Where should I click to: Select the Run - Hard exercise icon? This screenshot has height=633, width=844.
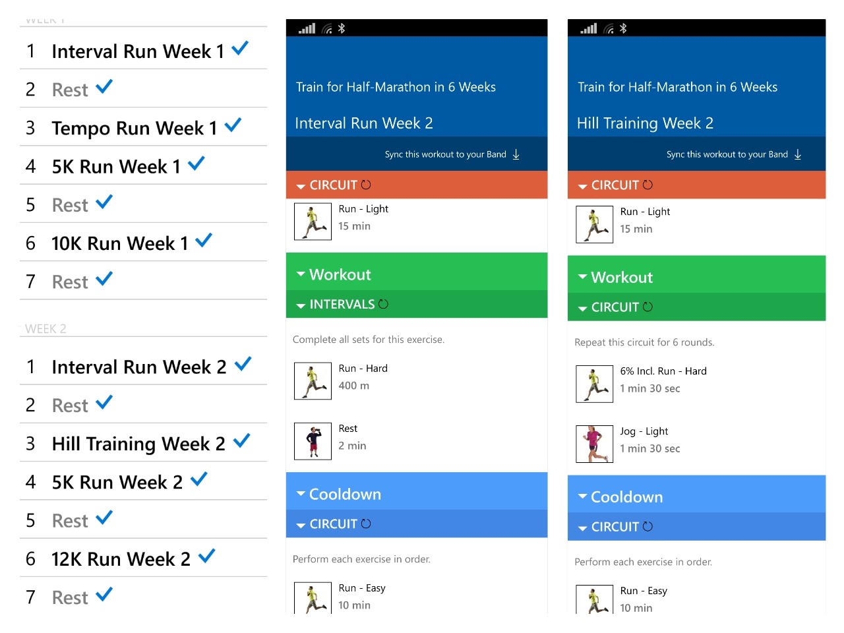tap(312, 381)
